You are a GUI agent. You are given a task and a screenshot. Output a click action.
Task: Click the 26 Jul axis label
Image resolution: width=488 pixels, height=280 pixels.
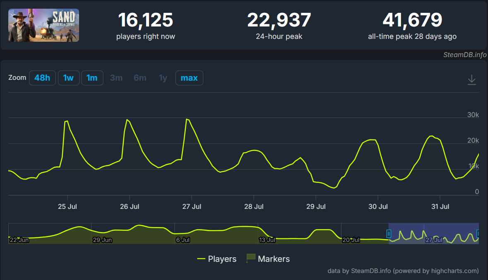[130, 206]
